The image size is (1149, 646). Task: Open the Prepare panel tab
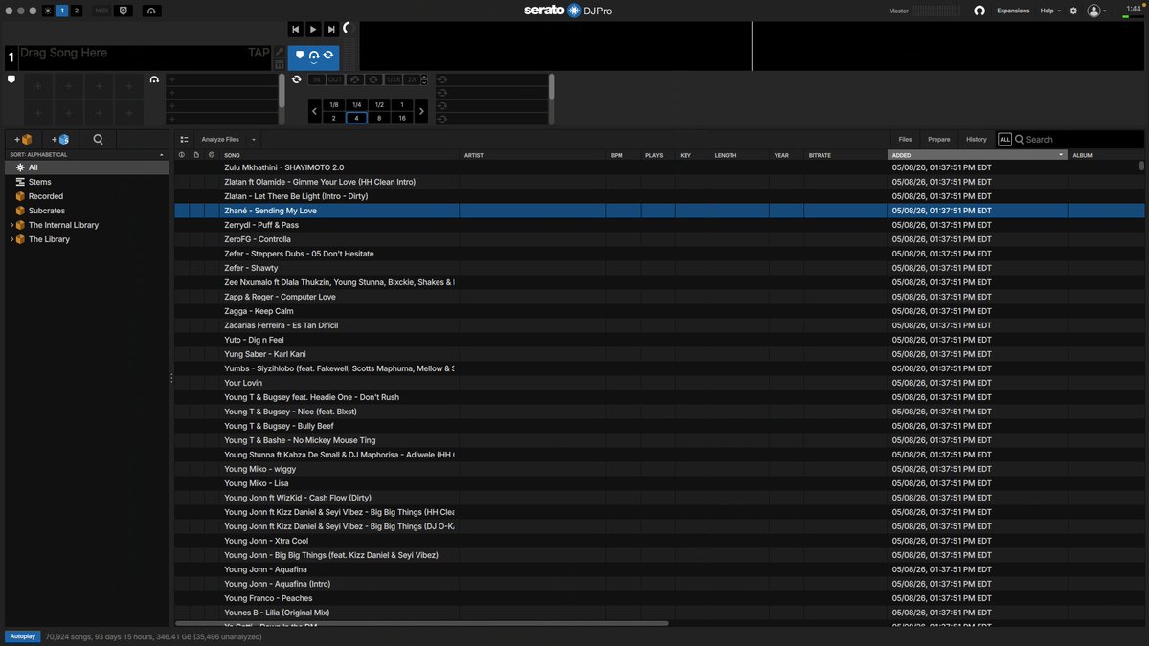[x=939, y=139]
